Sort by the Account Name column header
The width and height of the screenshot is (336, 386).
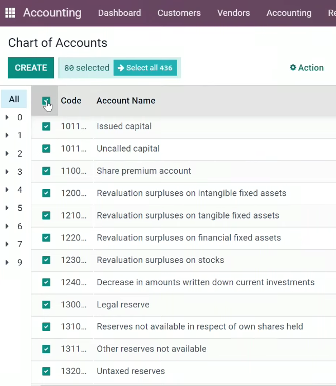tap(126, 101)
